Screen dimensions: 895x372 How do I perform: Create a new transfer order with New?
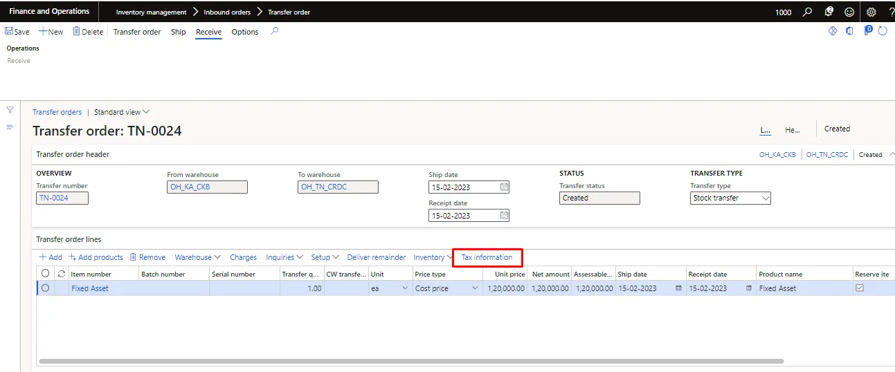pos(51,32)
